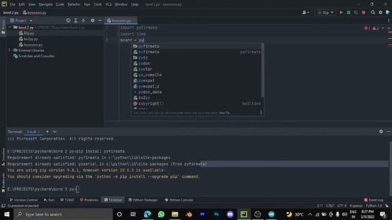Open IDE settings gear in top toolbar
Screen dimensions: 392x220
click(380, 12)
